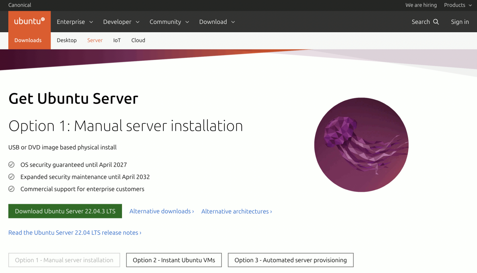477x273 pixels.
Task: Click Sign in
Action: 460,22
